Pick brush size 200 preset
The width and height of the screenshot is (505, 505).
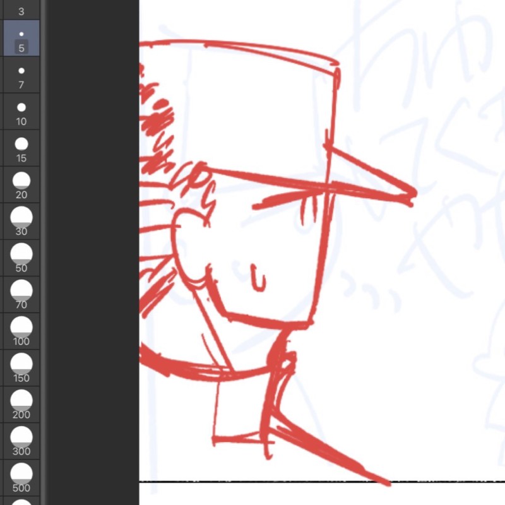pos(21,405)
